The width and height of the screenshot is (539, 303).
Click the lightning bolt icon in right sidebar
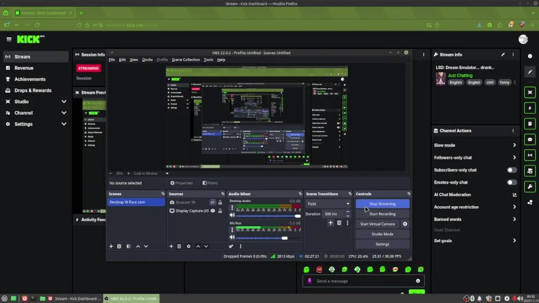pyautogui.click(x=530, y=108)
